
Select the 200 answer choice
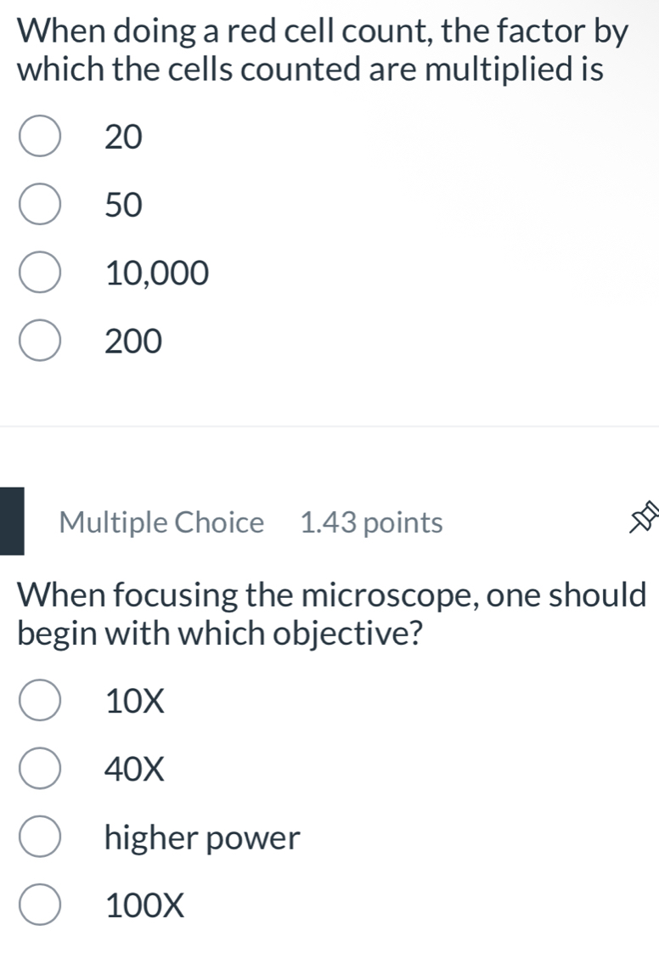pos(39,339)
